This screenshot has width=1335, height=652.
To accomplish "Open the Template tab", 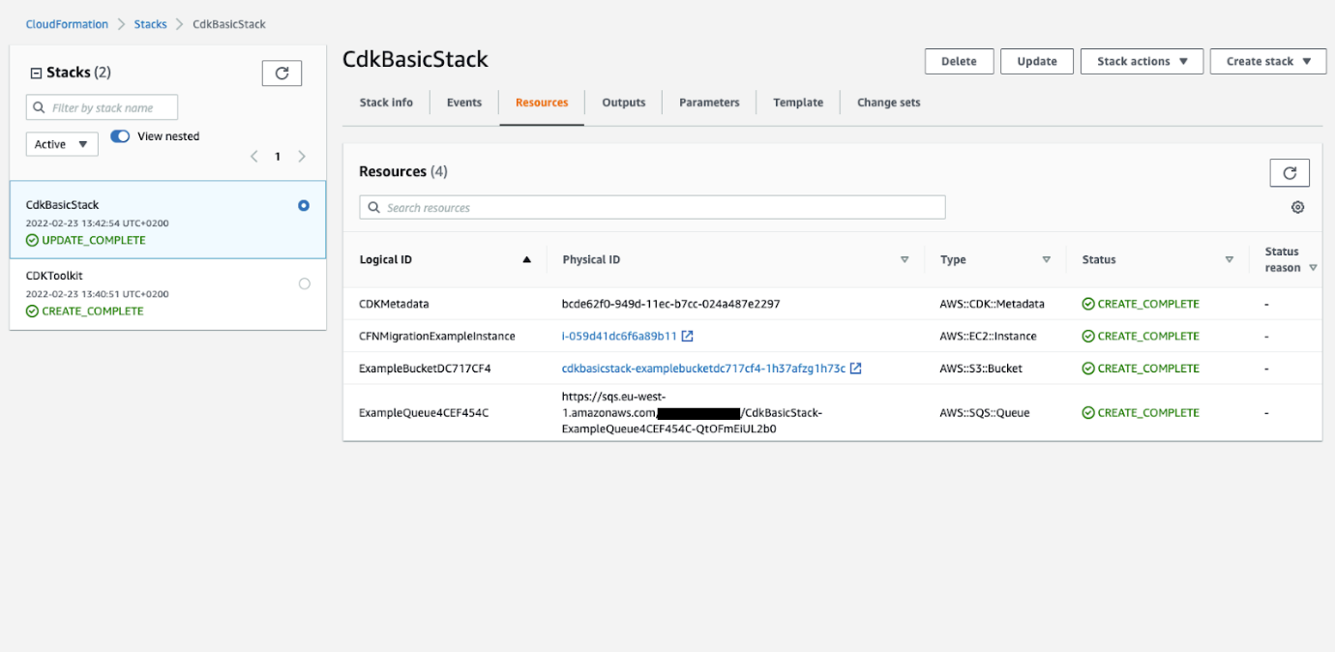I will (x=798, y=103).
